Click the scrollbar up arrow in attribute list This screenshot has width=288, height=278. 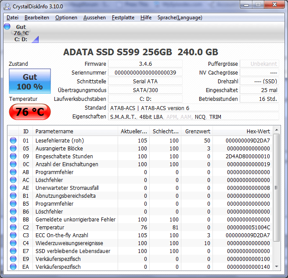tap(277, 130)
